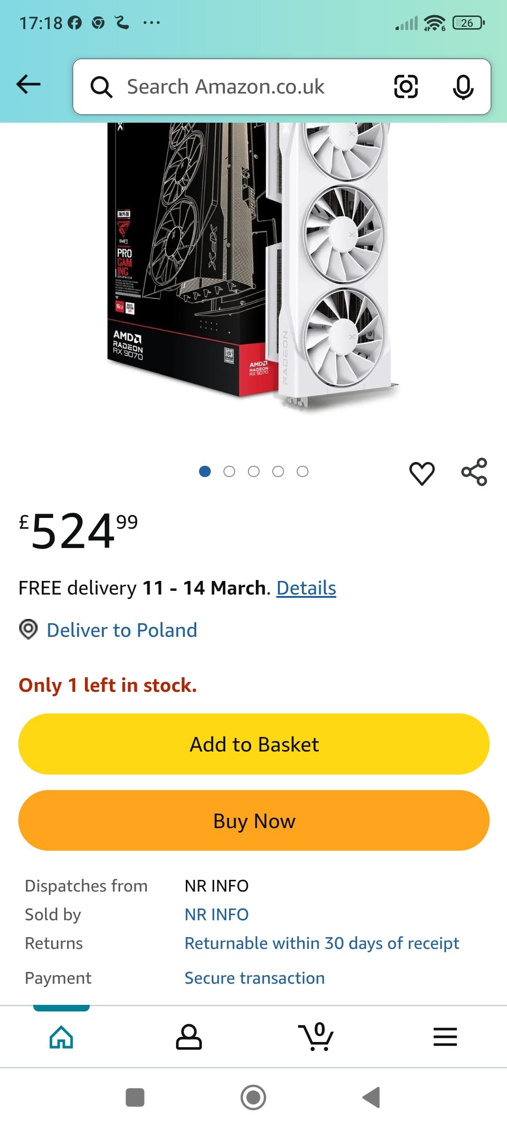This screenshot has width=507, height=1128.
Task: Open the account profile icon
Action: (x=189, y=1037)
